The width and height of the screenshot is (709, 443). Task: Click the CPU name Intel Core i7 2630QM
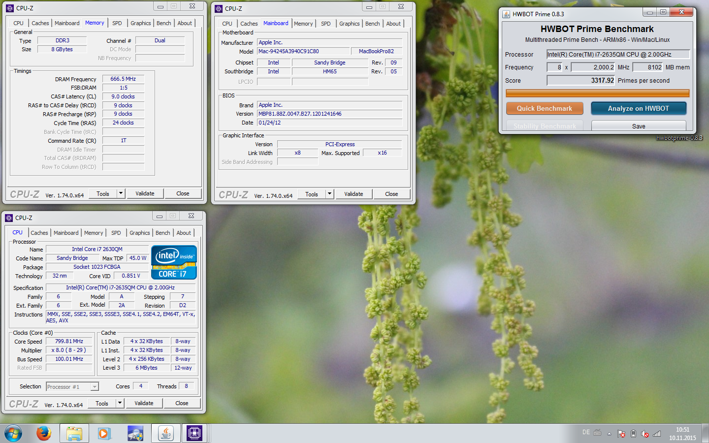point(97,249)
